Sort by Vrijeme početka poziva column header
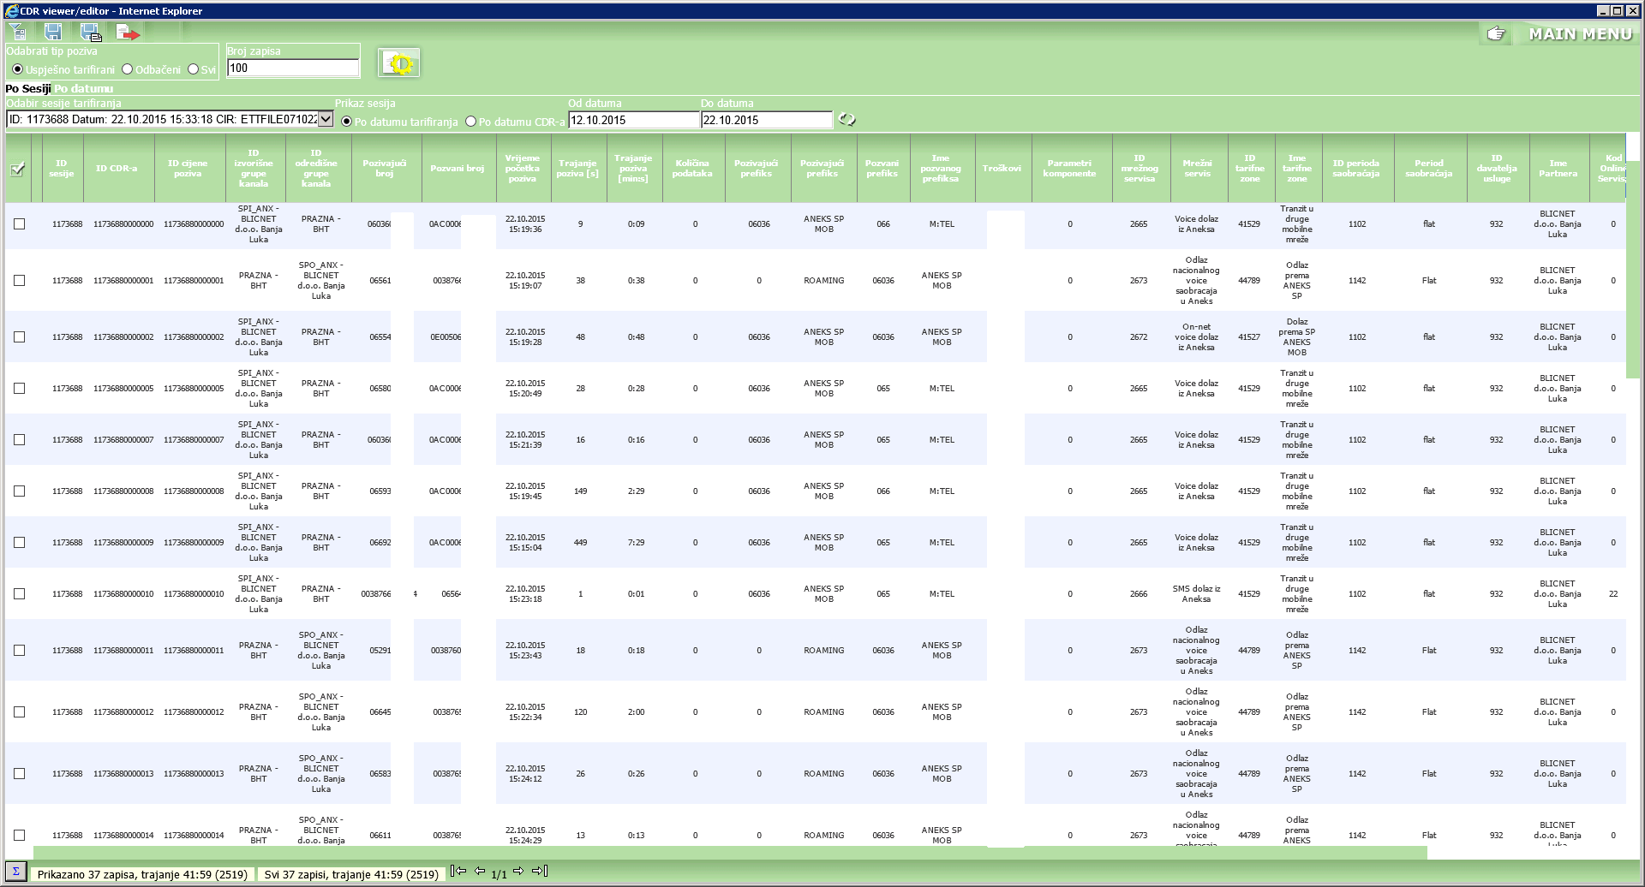Viewport: 1645px width, 887px height. tap(522, 169)
